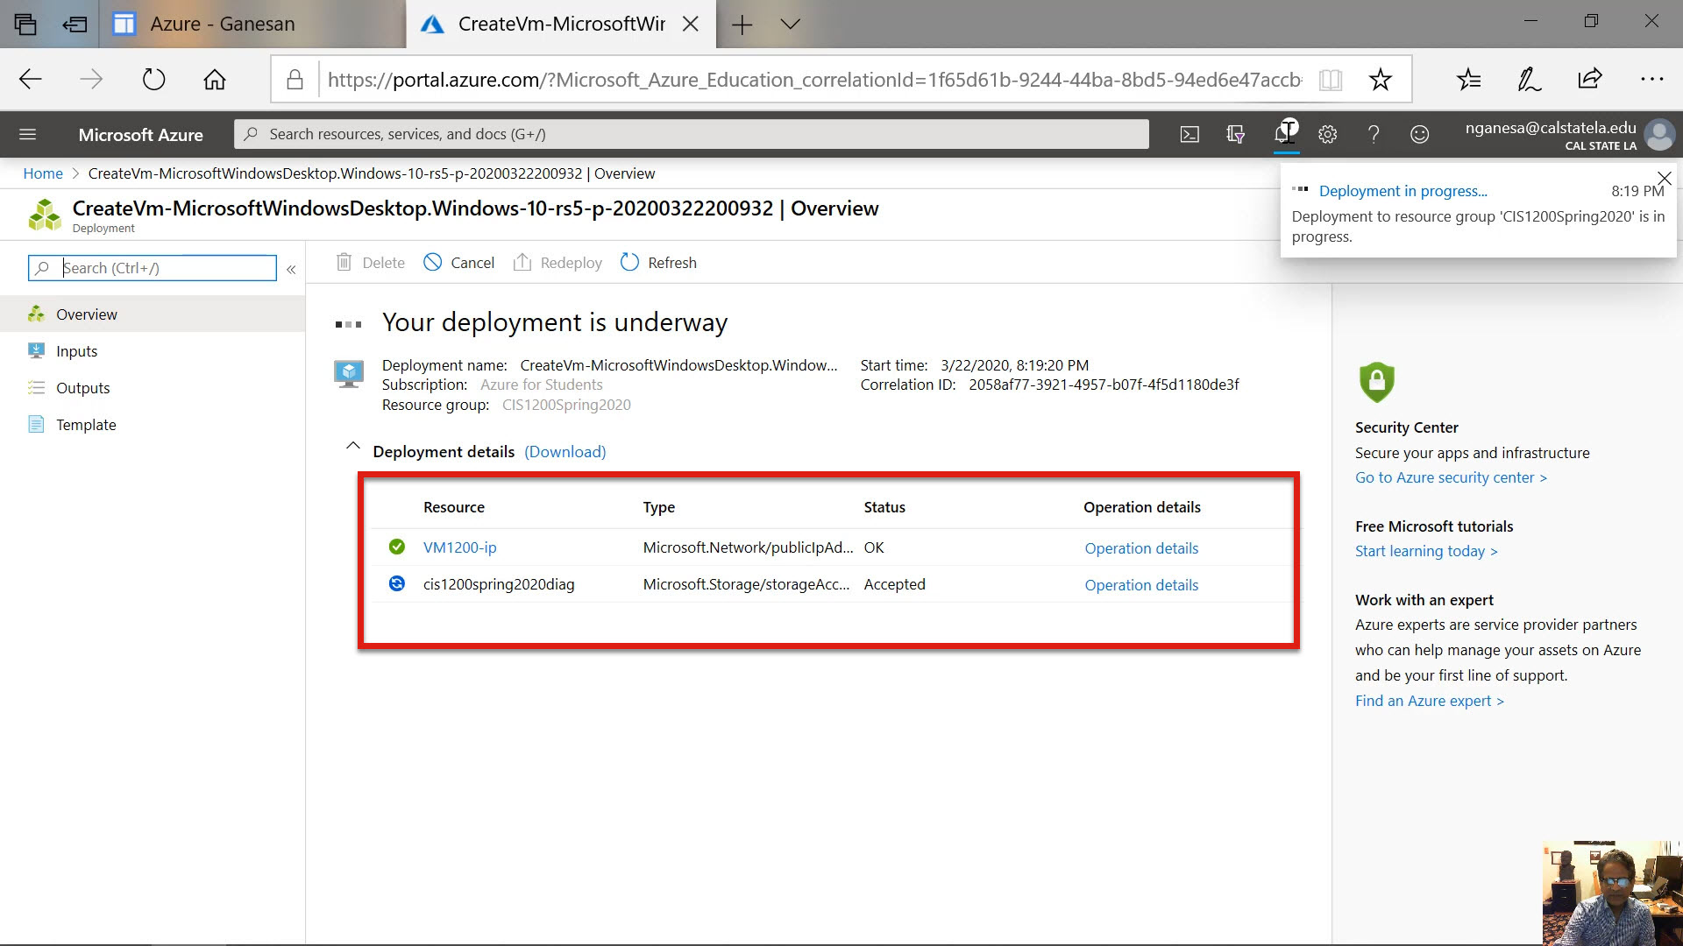Viewport: 1683px width, 946px height.
Task: Open the Help question mark icon
Action: coord(1374,134)
